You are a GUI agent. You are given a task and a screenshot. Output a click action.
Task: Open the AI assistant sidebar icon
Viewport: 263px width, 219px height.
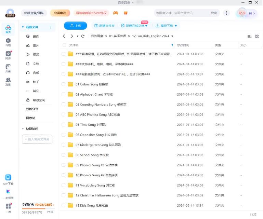(x=8, y=68)
